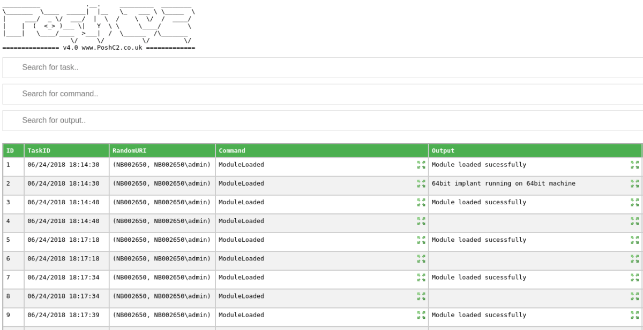Click the Search for task field

(x=322, y=67)
